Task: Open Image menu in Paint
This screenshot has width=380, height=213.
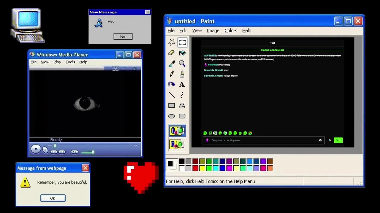Action: click(x=213, y=30)
